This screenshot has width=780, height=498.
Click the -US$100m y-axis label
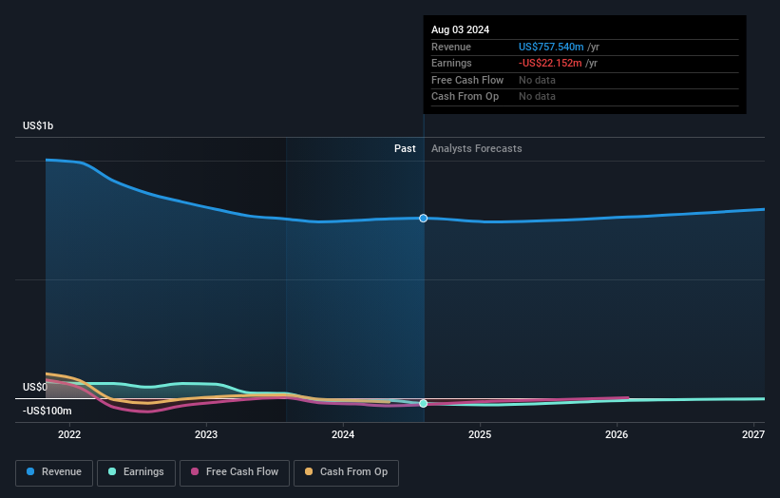click(47, 411)
